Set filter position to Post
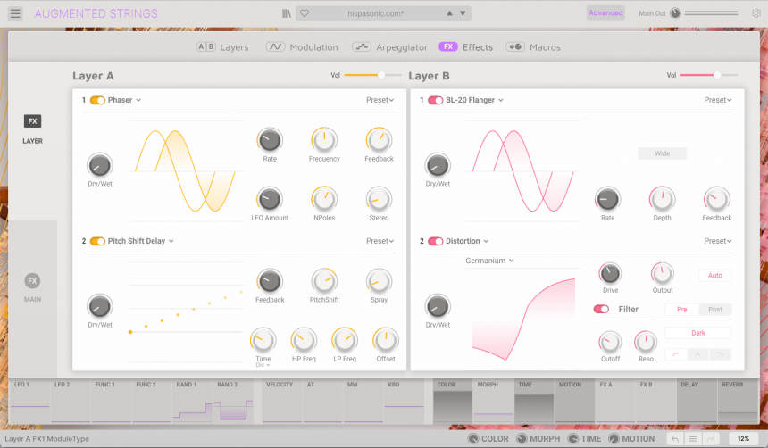Viewport: 768px width, 448px height. point(715,309)
